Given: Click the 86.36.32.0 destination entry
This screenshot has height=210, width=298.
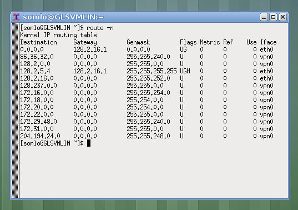Looking at the screenshot, I should pos(37,57).
